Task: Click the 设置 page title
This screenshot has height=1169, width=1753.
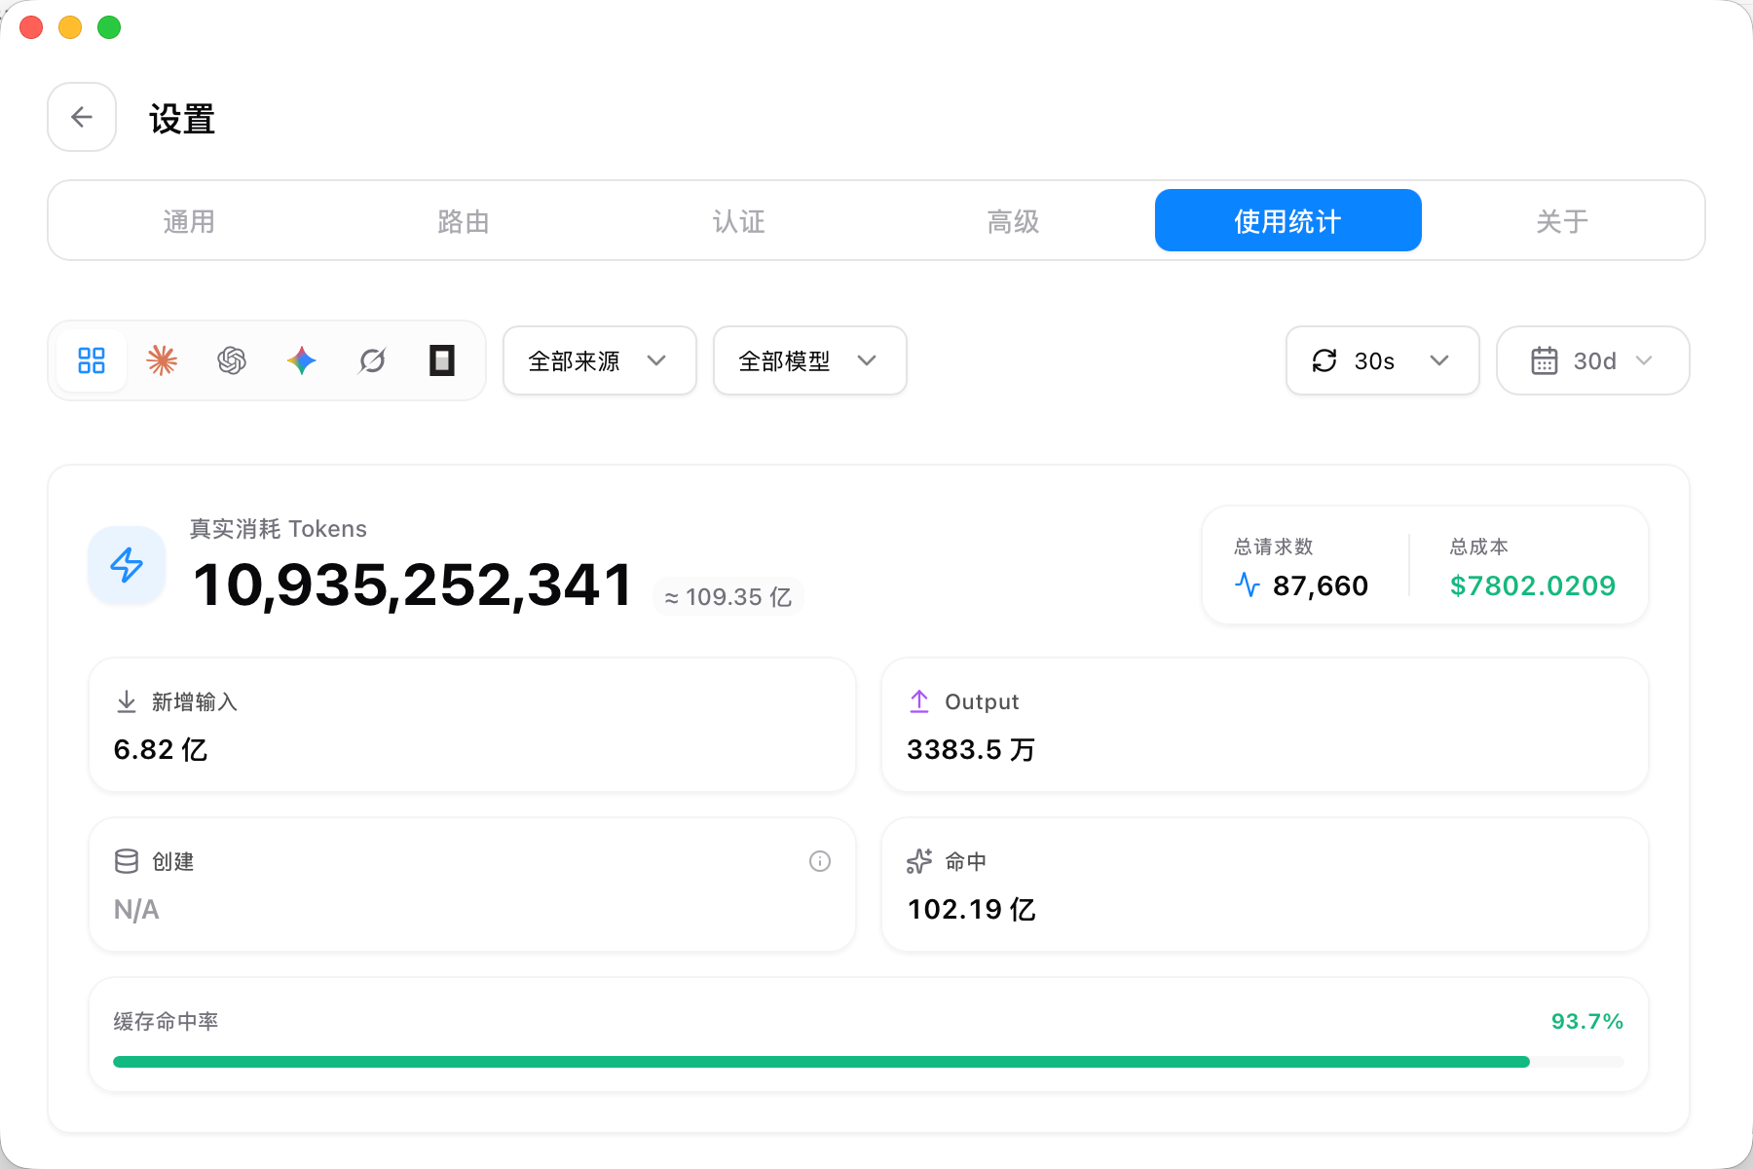Action: [182, 119]
